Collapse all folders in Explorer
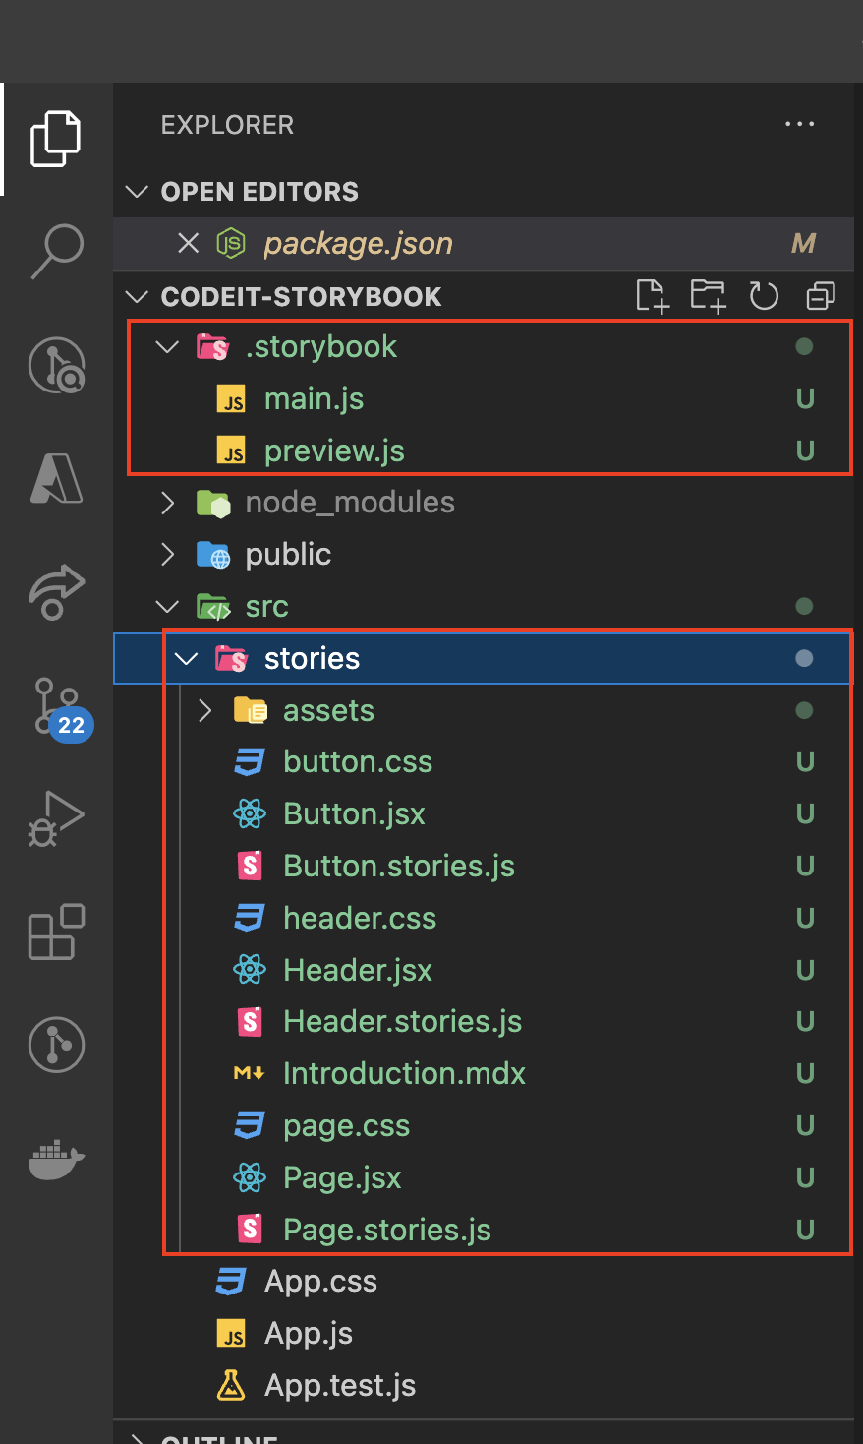 [820, 296]
